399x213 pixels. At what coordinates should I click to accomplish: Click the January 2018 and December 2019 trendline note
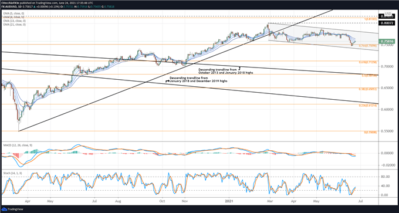click(x=198, y=79)
